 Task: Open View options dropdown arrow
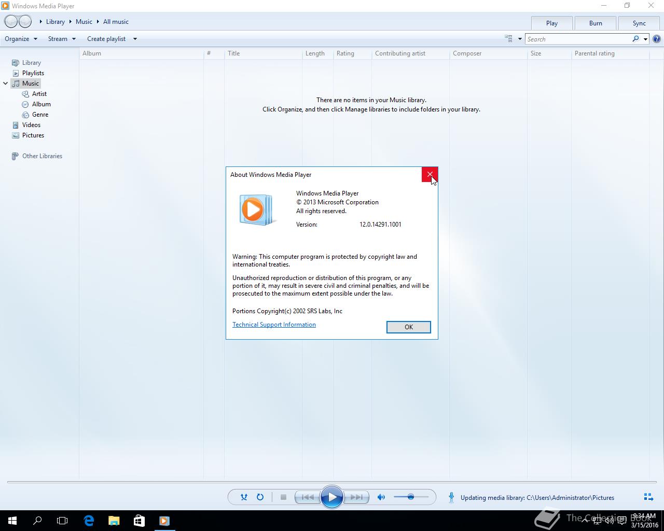coord(520,39)
